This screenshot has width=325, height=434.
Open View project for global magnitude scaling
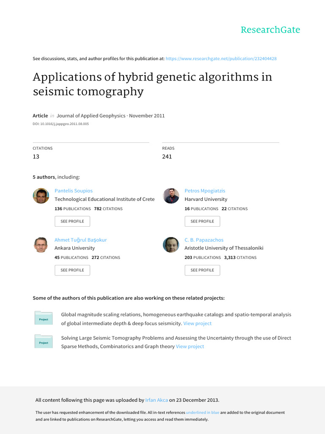point(197,323)
